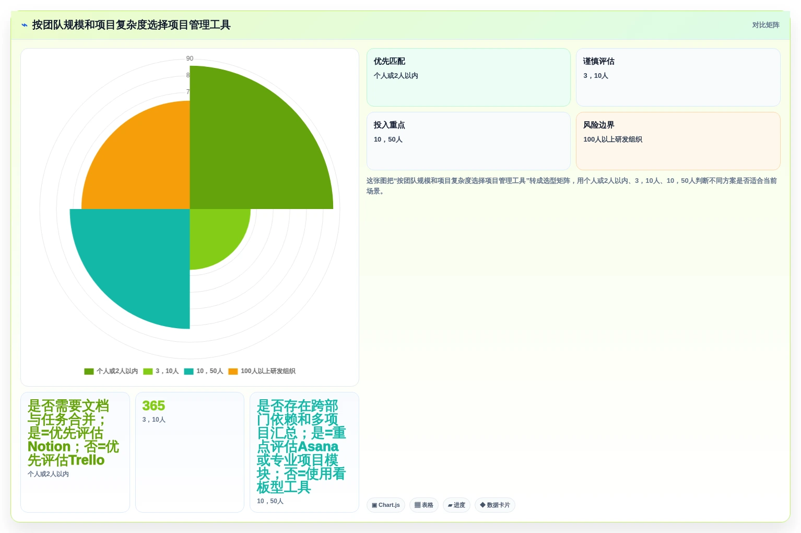This screenshot has height=533, width=801.
Task: Click the Asana recommendation card
Action: [304, 452]
